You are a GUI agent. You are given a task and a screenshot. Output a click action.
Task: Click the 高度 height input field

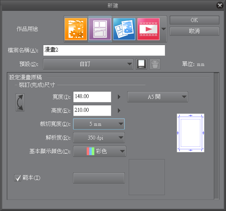[92, 110]
